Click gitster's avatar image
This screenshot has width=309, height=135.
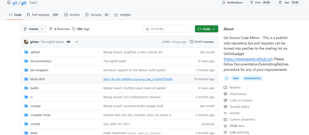26,42
